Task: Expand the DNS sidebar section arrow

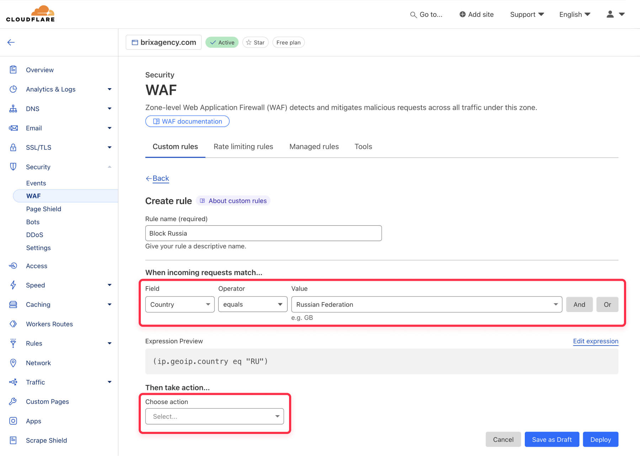Action: point(110,109)
